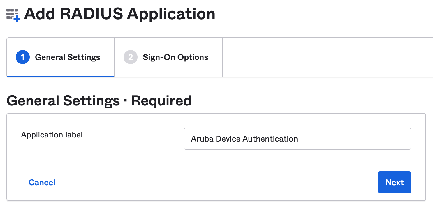This screenshot has width=433, height=212.
Task: Select the General Settings Required section header
Action: point(99,100)
